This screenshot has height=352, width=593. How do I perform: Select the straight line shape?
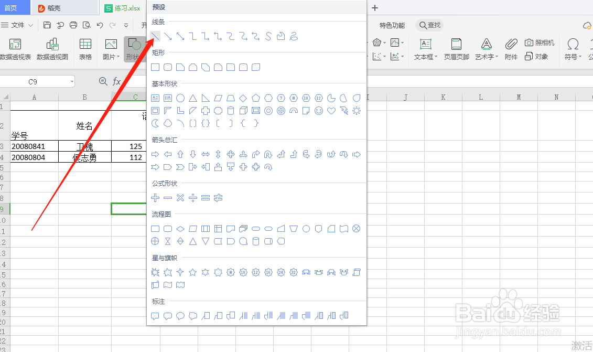pos(155,36)
